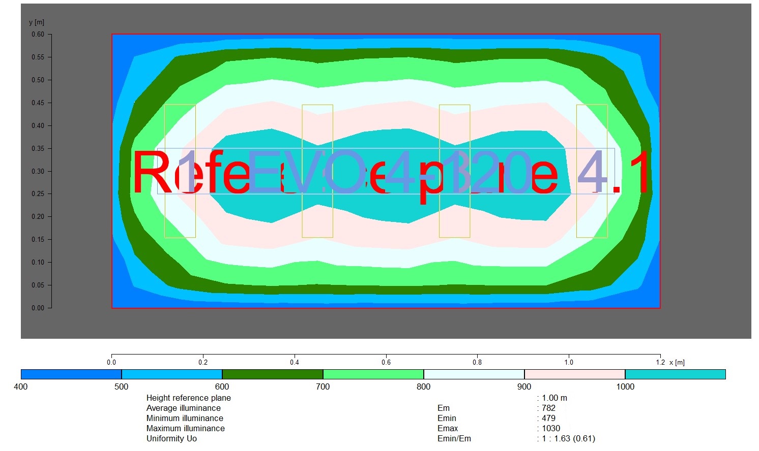Click the dark green 600-700 legend swatch

pyautogui.click(x=273, y=374)
